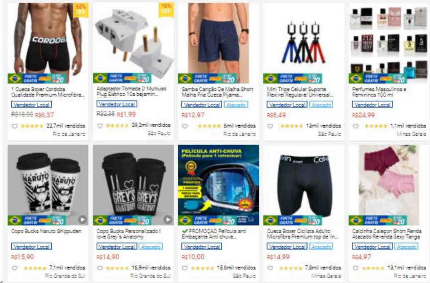This screenshot has width=430, height=283.
Task: Open Película anti-chuva product image
Action: pos(218,185)
